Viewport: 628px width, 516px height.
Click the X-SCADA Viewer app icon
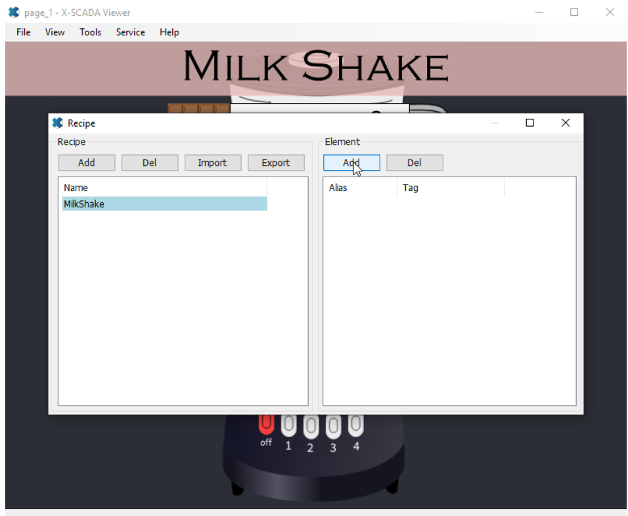pyautogui.click(x=14, y=12)
